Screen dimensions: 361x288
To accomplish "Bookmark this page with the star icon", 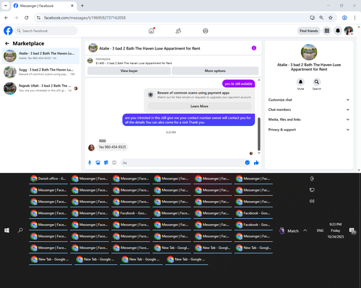I will click(331, 17).
